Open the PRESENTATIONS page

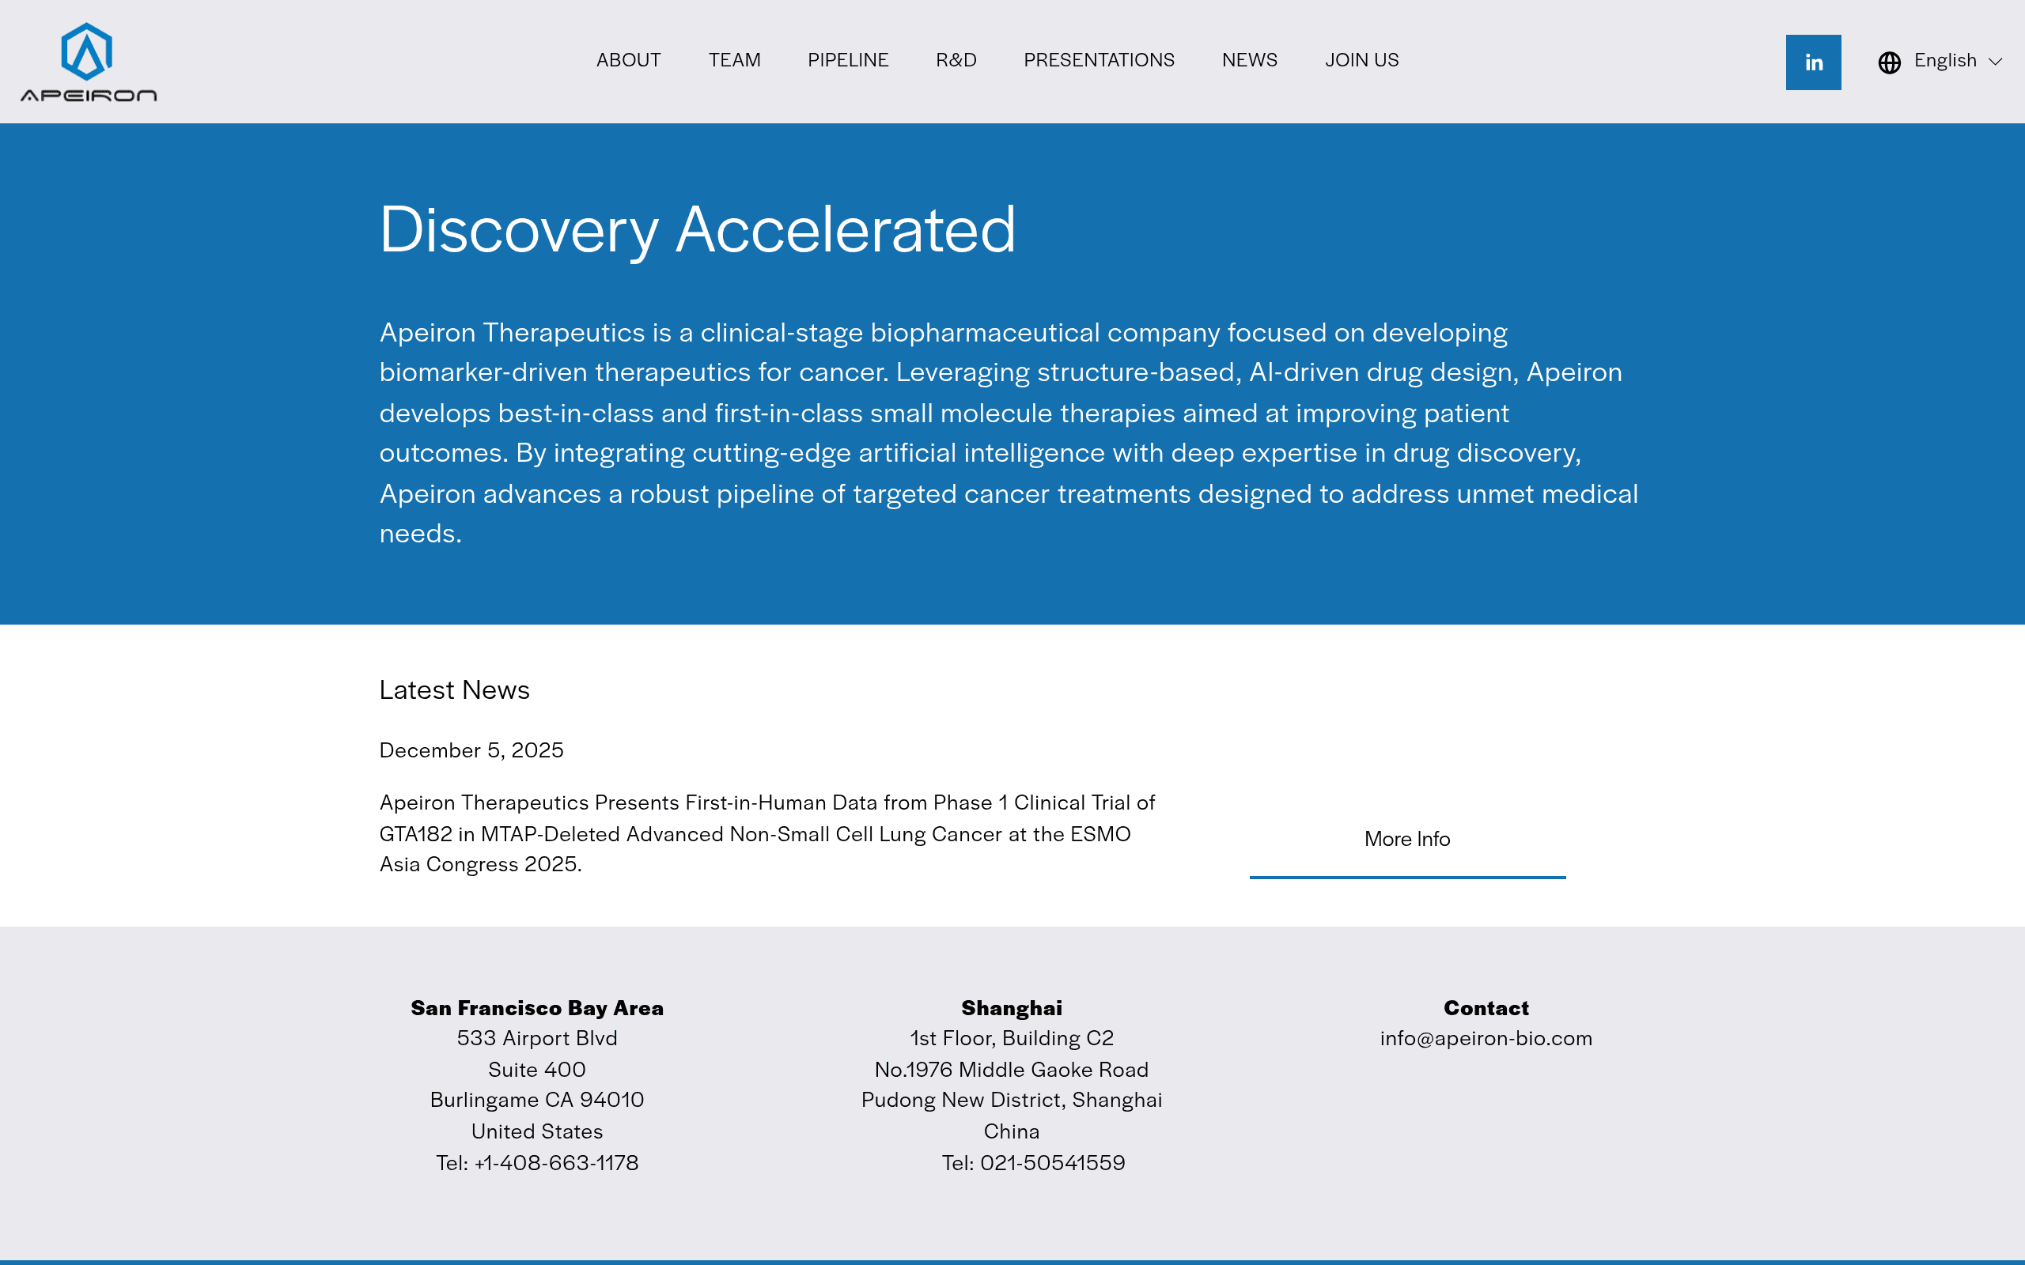tap(1099, 60)
